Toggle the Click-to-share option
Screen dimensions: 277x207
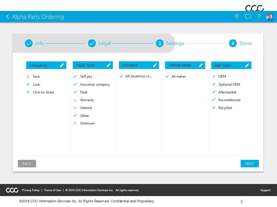(x=40, y=92)
